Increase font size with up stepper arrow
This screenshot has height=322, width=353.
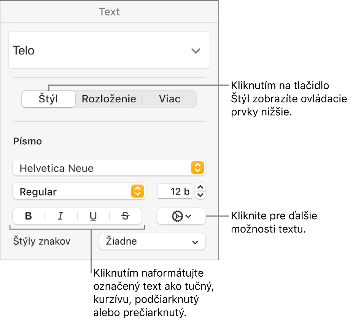(x=200, y=187)
